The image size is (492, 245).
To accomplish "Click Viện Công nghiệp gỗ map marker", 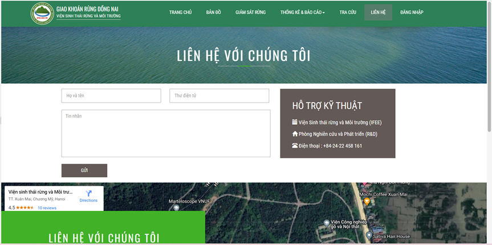I will coord(327,222).
